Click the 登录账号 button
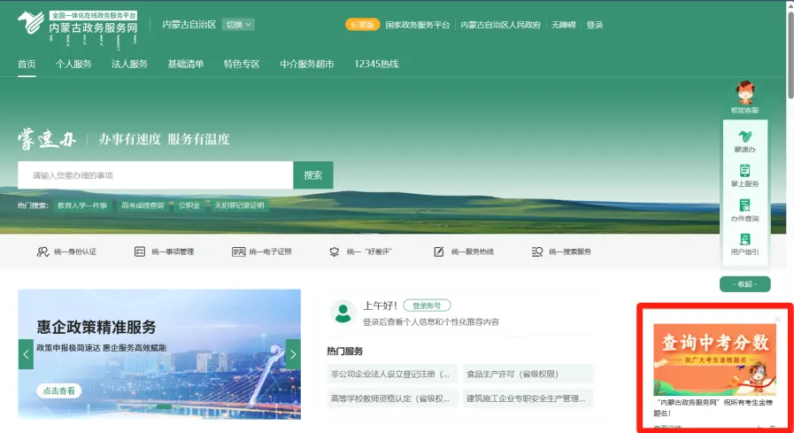The width and height of the screenshot is (794, 433). (427, 305)
